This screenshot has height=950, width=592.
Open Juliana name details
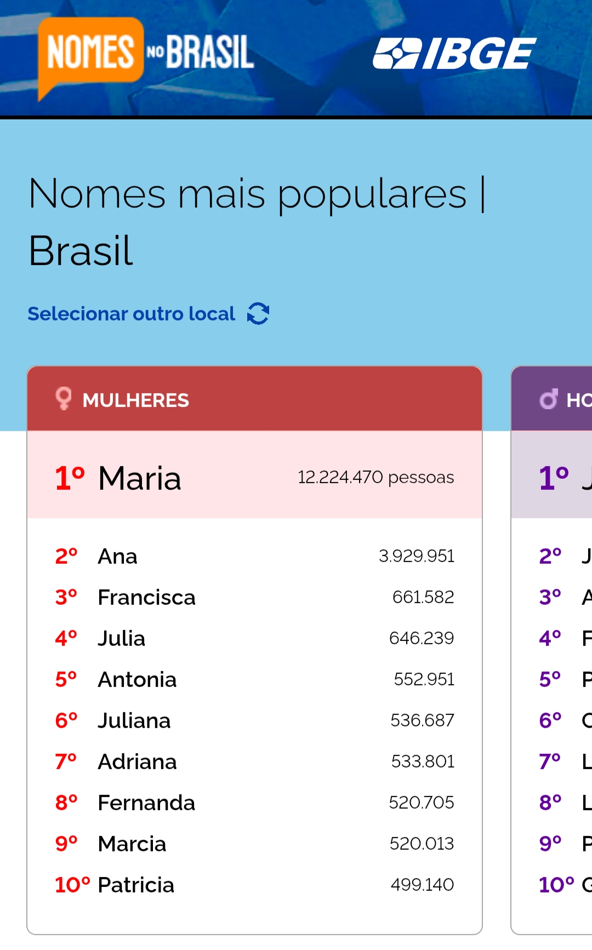(x=134, y=721)
